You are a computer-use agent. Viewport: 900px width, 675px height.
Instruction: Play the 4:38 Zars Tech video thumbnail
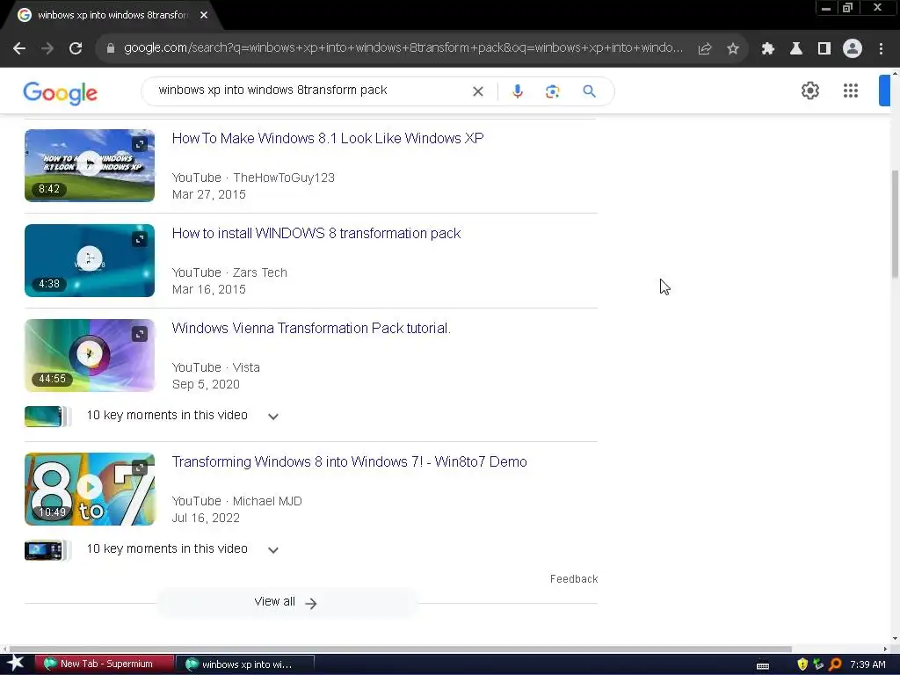[89, 260]
